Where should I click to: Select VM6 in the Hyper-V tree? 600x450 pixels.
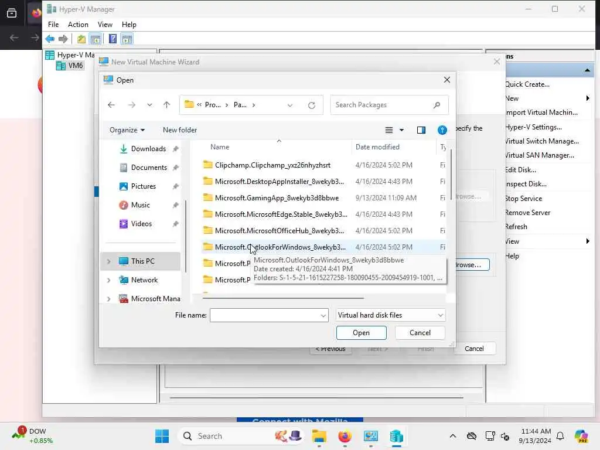(x=75, y=66)
